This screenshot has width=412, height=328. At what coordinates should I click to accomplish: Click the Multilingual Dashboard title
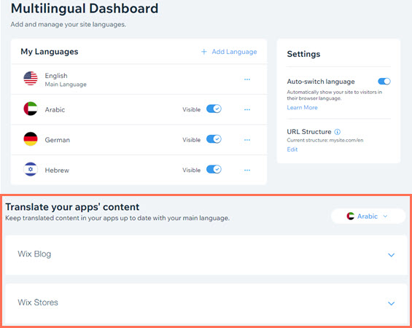point(85,8)
